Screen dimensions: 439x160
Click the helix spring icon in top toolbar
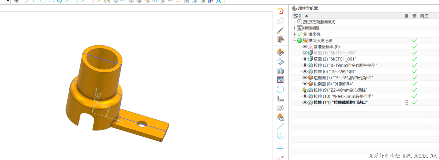[59, 1]
